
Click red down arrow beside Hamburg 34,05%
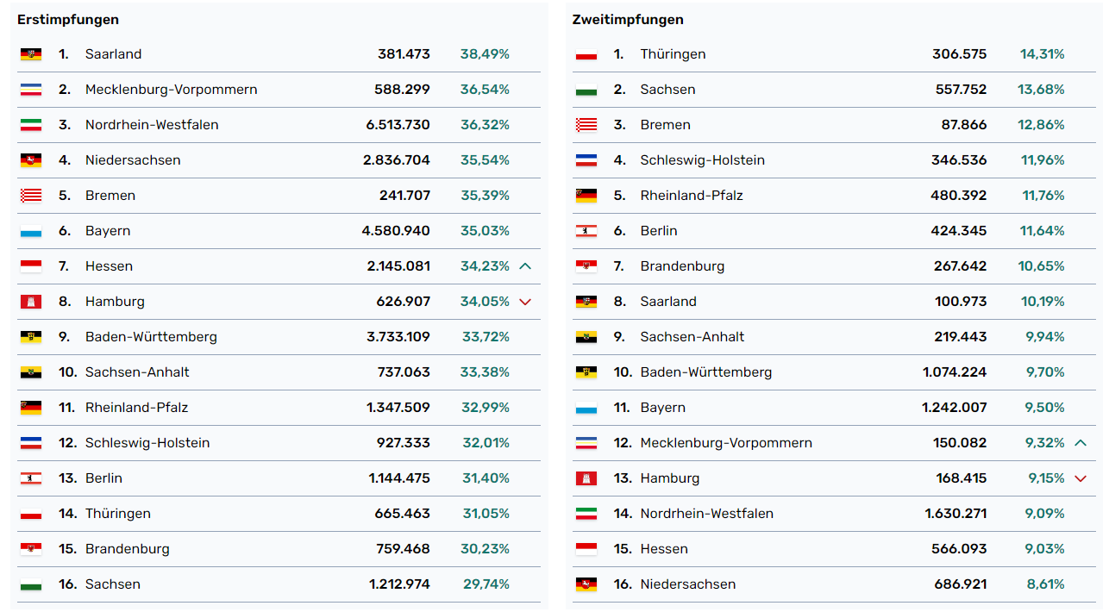point(525,302)
